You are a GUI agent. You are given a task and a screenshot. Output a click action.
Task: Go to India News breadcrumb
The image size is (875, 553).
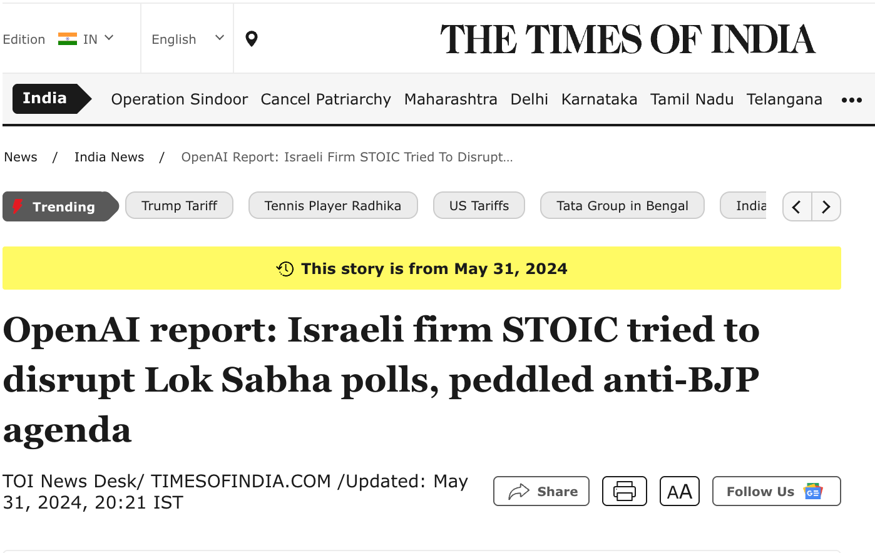click(109, 157)
